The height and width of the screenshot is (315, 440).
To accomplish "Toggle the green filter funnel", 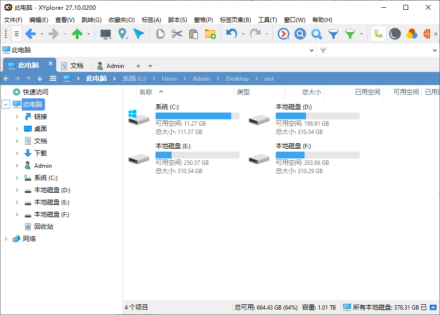I will coord(350,34).
